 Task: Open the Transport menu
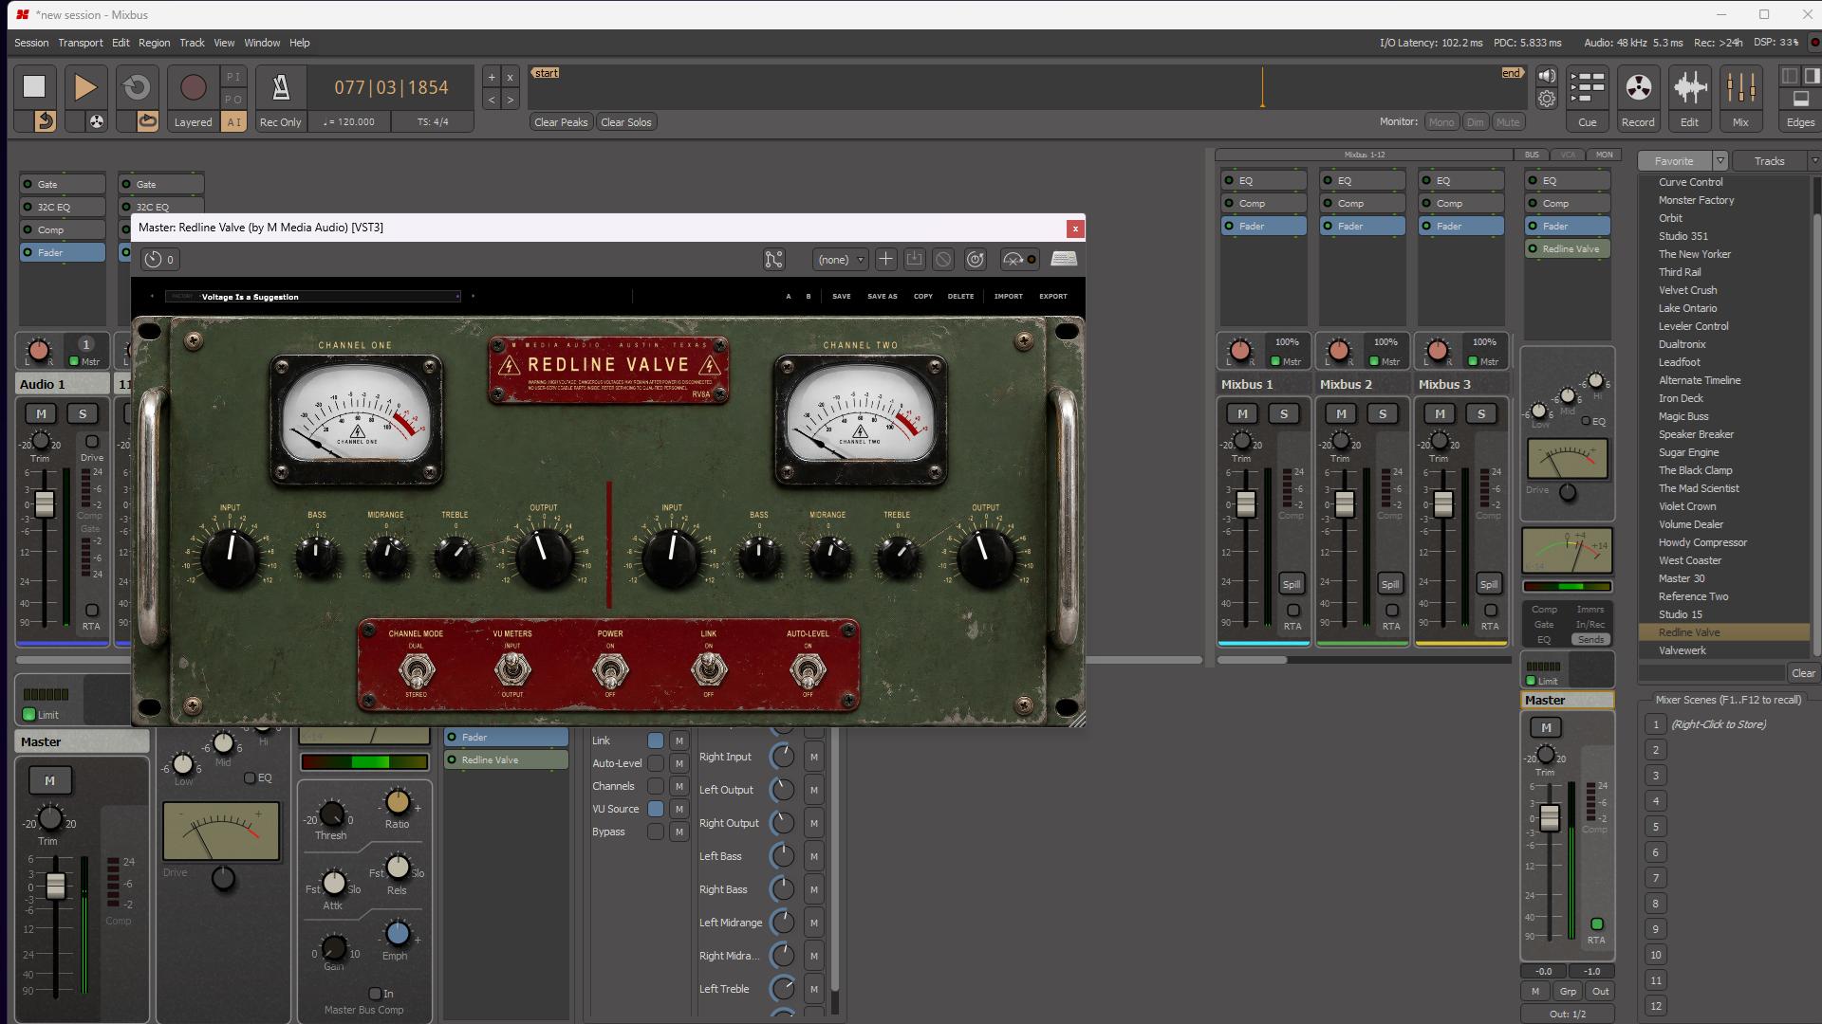click(80, 43)
